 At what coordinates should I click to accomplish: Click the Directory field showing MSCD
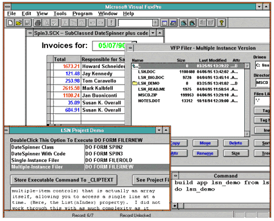(262, 83)
